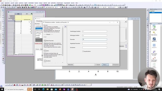Click the Weiter button in the wizard
The height and width of the screenshot is (91, 162).
(105, 65)
